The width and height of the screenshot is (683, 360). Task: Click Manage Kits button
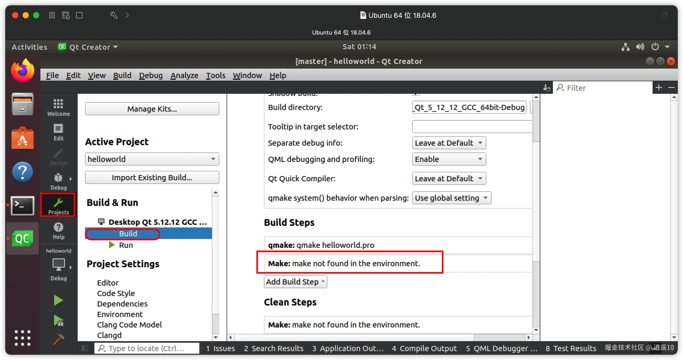152,109
